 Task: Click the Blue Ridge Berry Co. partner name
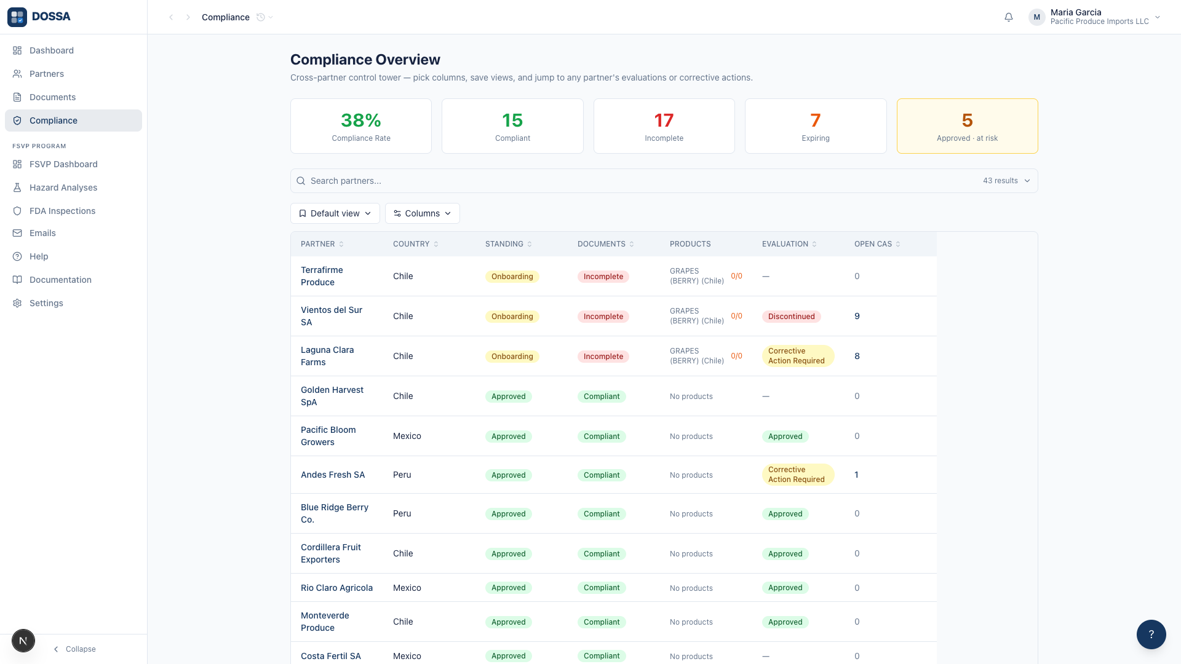point(335,513)
